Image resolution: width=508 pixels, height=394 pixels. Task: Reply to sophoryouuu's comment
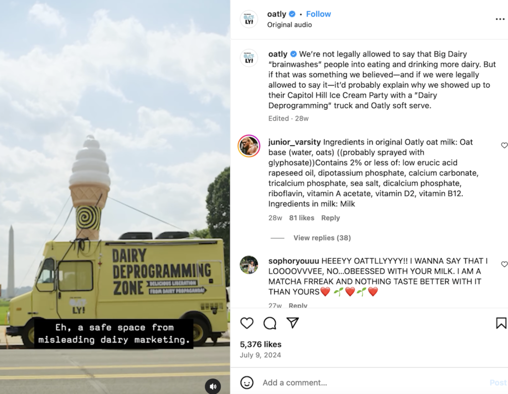pos(298,305)
